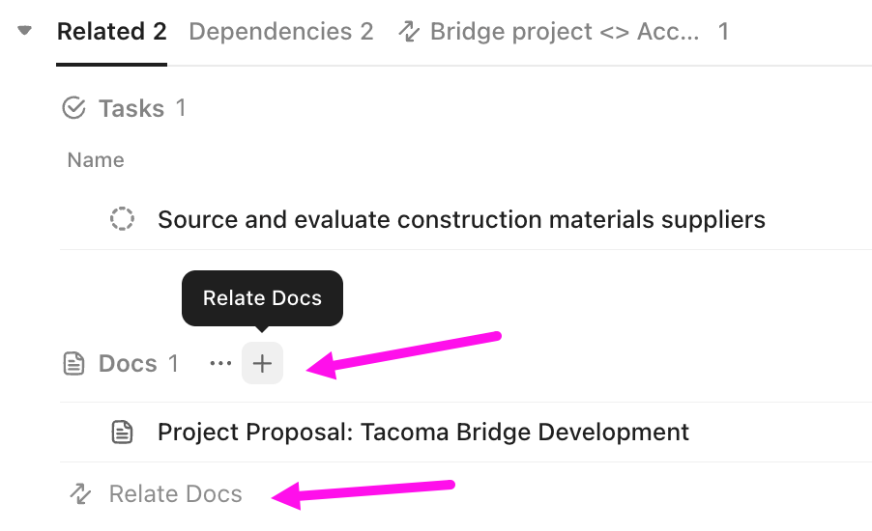
Task: Click the count badge on the Bridge project tab
Action: [723, 32]
